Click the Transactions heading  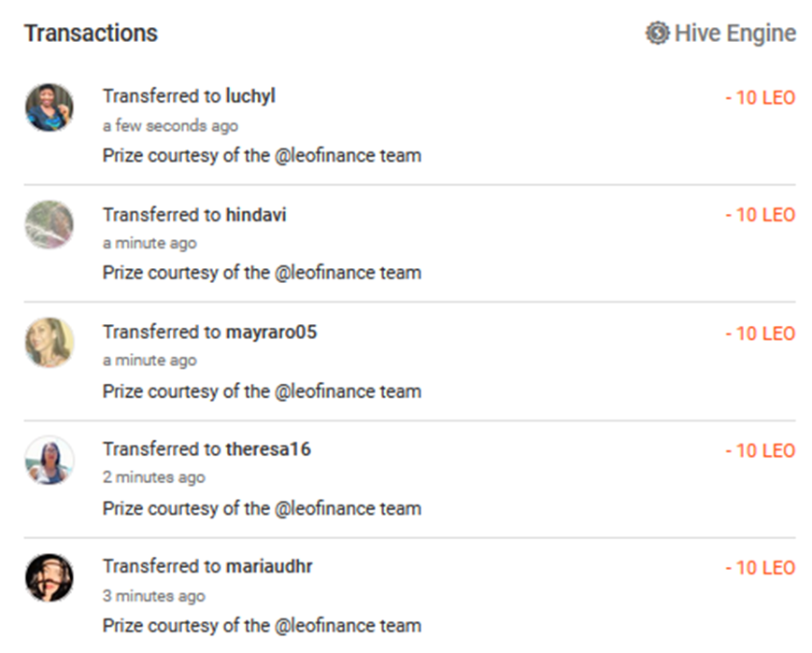pos(91,33)
